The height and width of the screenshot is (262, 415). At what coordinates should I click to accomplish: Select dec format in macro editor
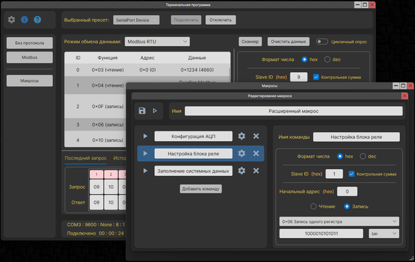click(363, 157)
